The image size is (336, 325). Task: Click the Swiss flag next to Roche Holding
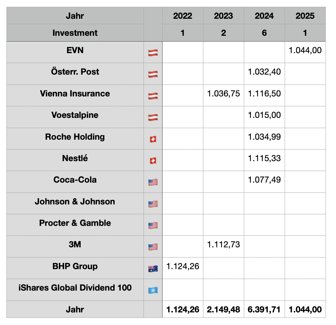pos(153,139)
